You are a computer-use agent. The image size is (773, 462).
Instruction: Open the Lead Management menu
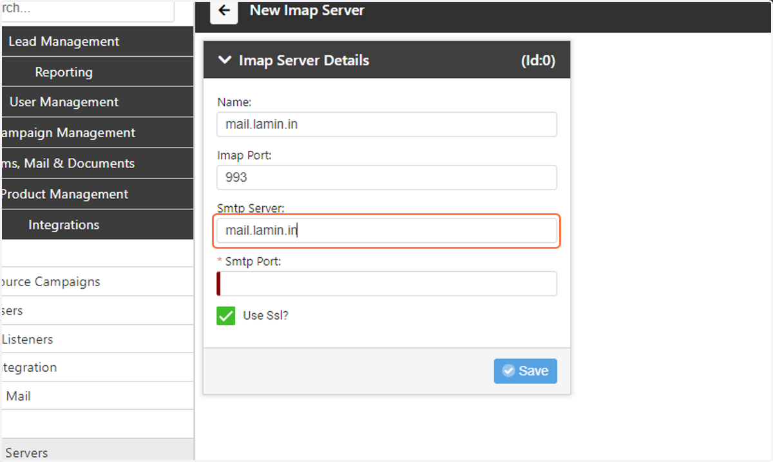pos(97,41)
